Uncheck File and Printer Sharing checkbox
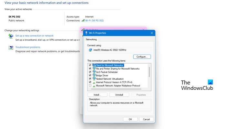Image resolution: width=226 pixels, height=129 pixels. (90, 68)
